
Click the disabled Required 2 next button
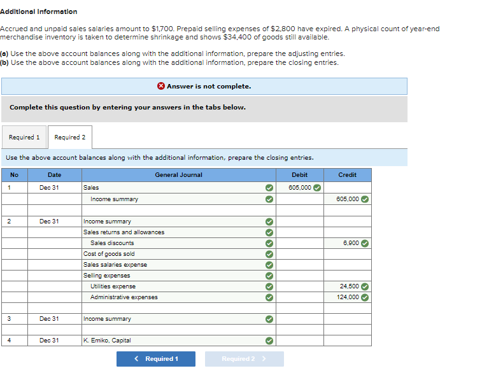click(245, 359)
